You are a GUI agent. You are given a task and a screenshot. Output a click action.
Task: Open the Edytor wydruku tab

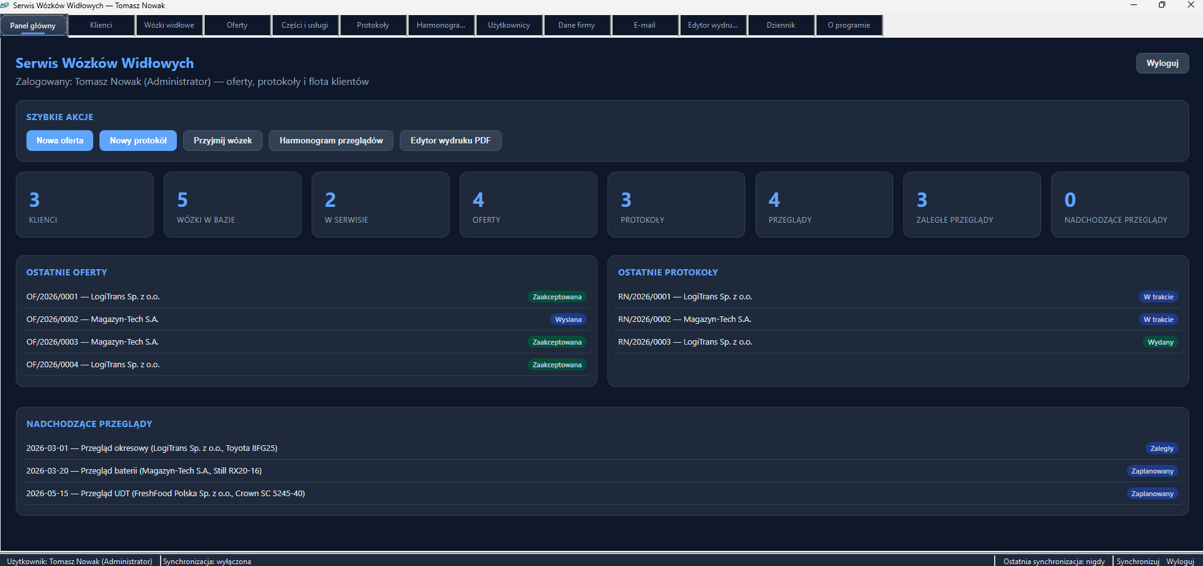pos(713,25)
